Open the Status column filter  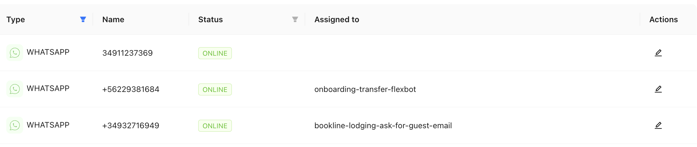(295, 19)
